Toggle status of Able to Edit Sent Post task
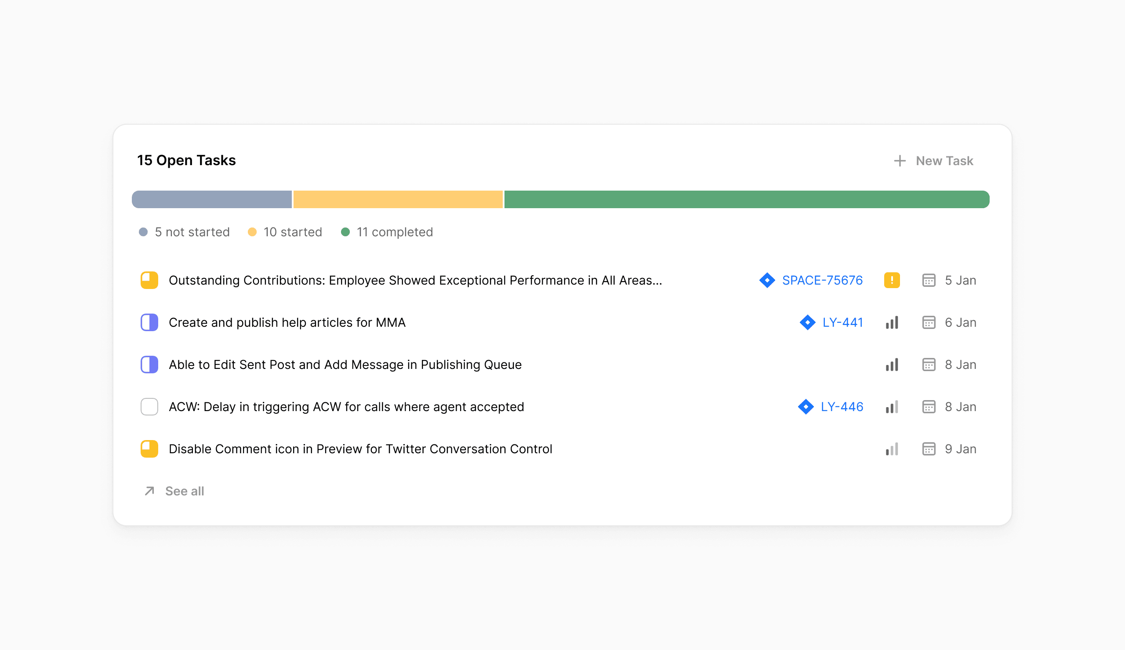 (x=149, y=365)
